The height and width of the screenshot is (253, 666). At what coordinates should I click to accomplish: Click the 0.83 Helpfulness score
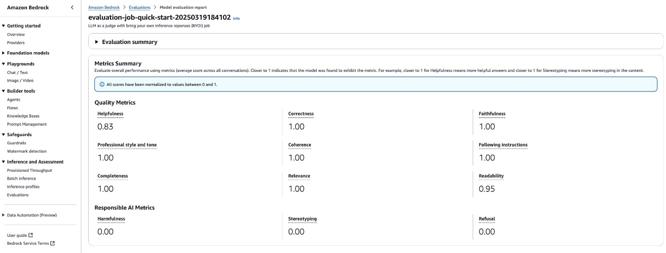tap(105, 126)
